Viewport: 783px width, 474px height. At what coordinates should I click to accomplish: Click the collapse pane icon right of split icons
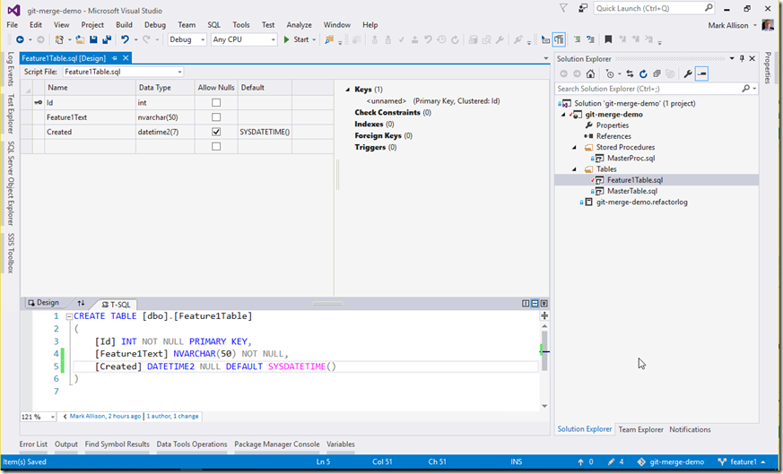click(x=544, y=304)
